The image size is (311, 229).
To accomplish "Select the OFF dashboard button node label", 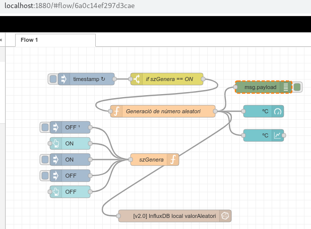I will tap(71, 192).
